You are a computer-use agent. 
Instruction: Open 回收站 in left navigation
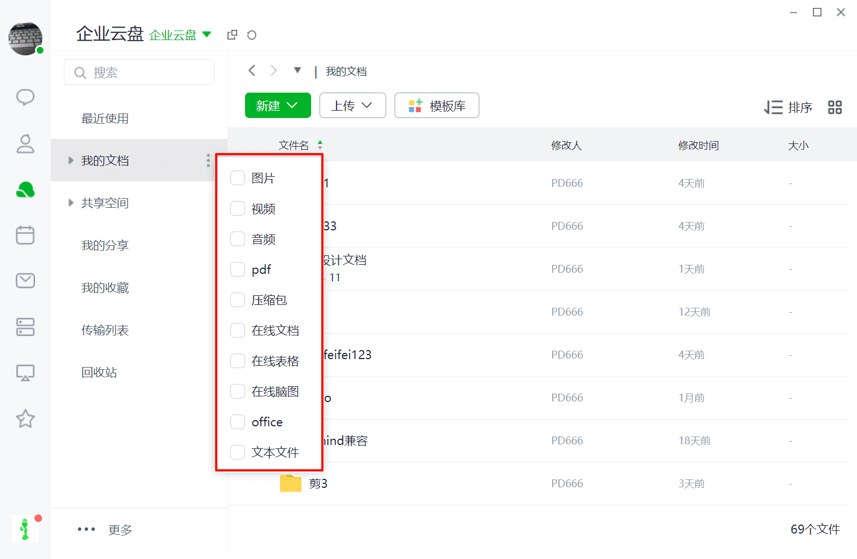coord(99,373)
